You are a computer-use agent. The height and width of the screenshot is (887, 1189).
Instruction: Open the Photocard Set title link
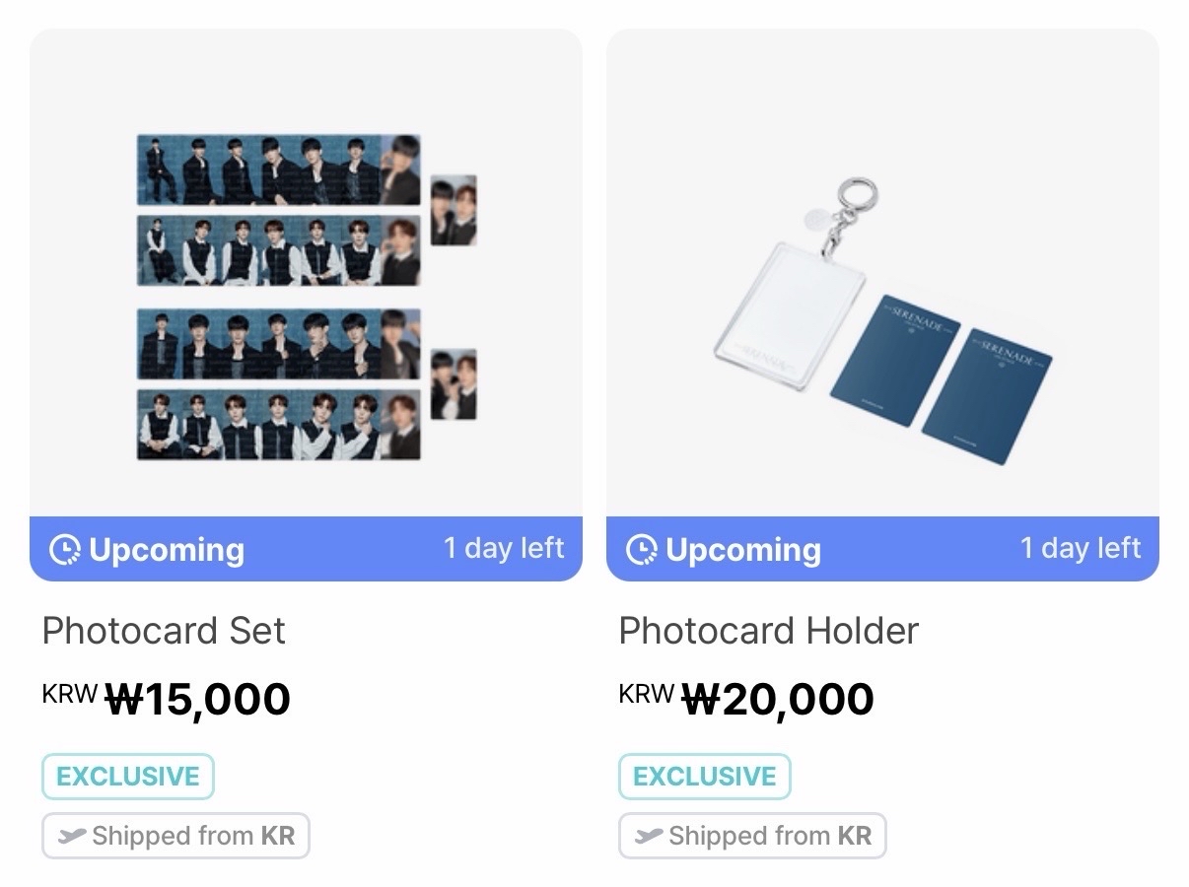click(x=164, y=631)
